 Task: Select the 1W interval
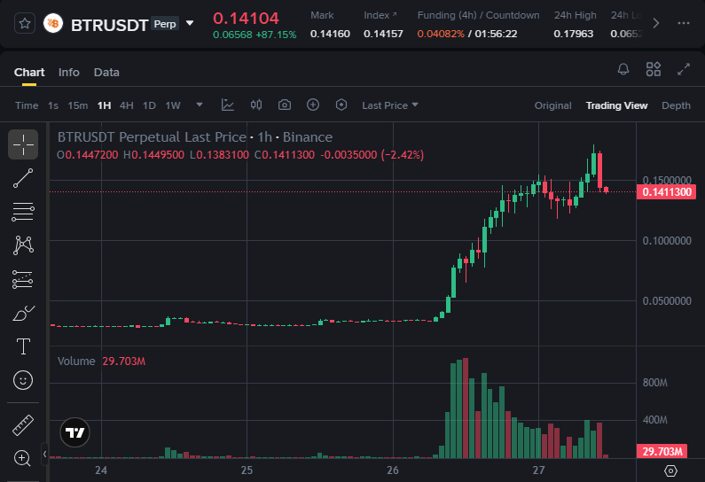point(173,105)
